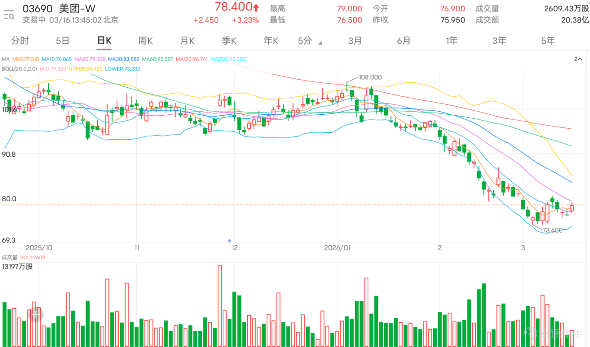Click the 108.000 high price marker
Viewport: 590px width, 347px height.
coord(370,77)
